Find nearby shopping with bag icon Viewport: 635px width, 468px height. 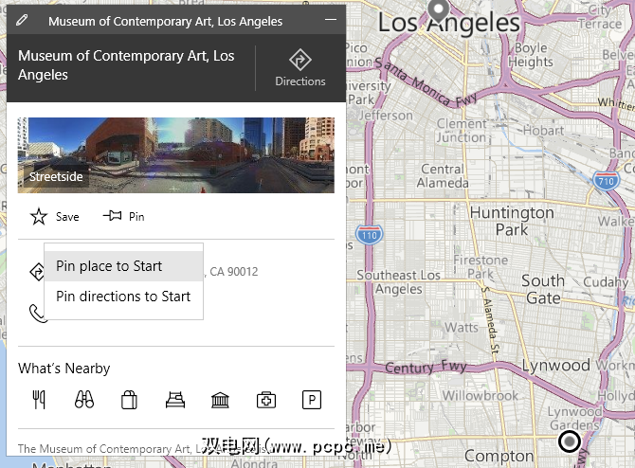click(x=129, y=400)
